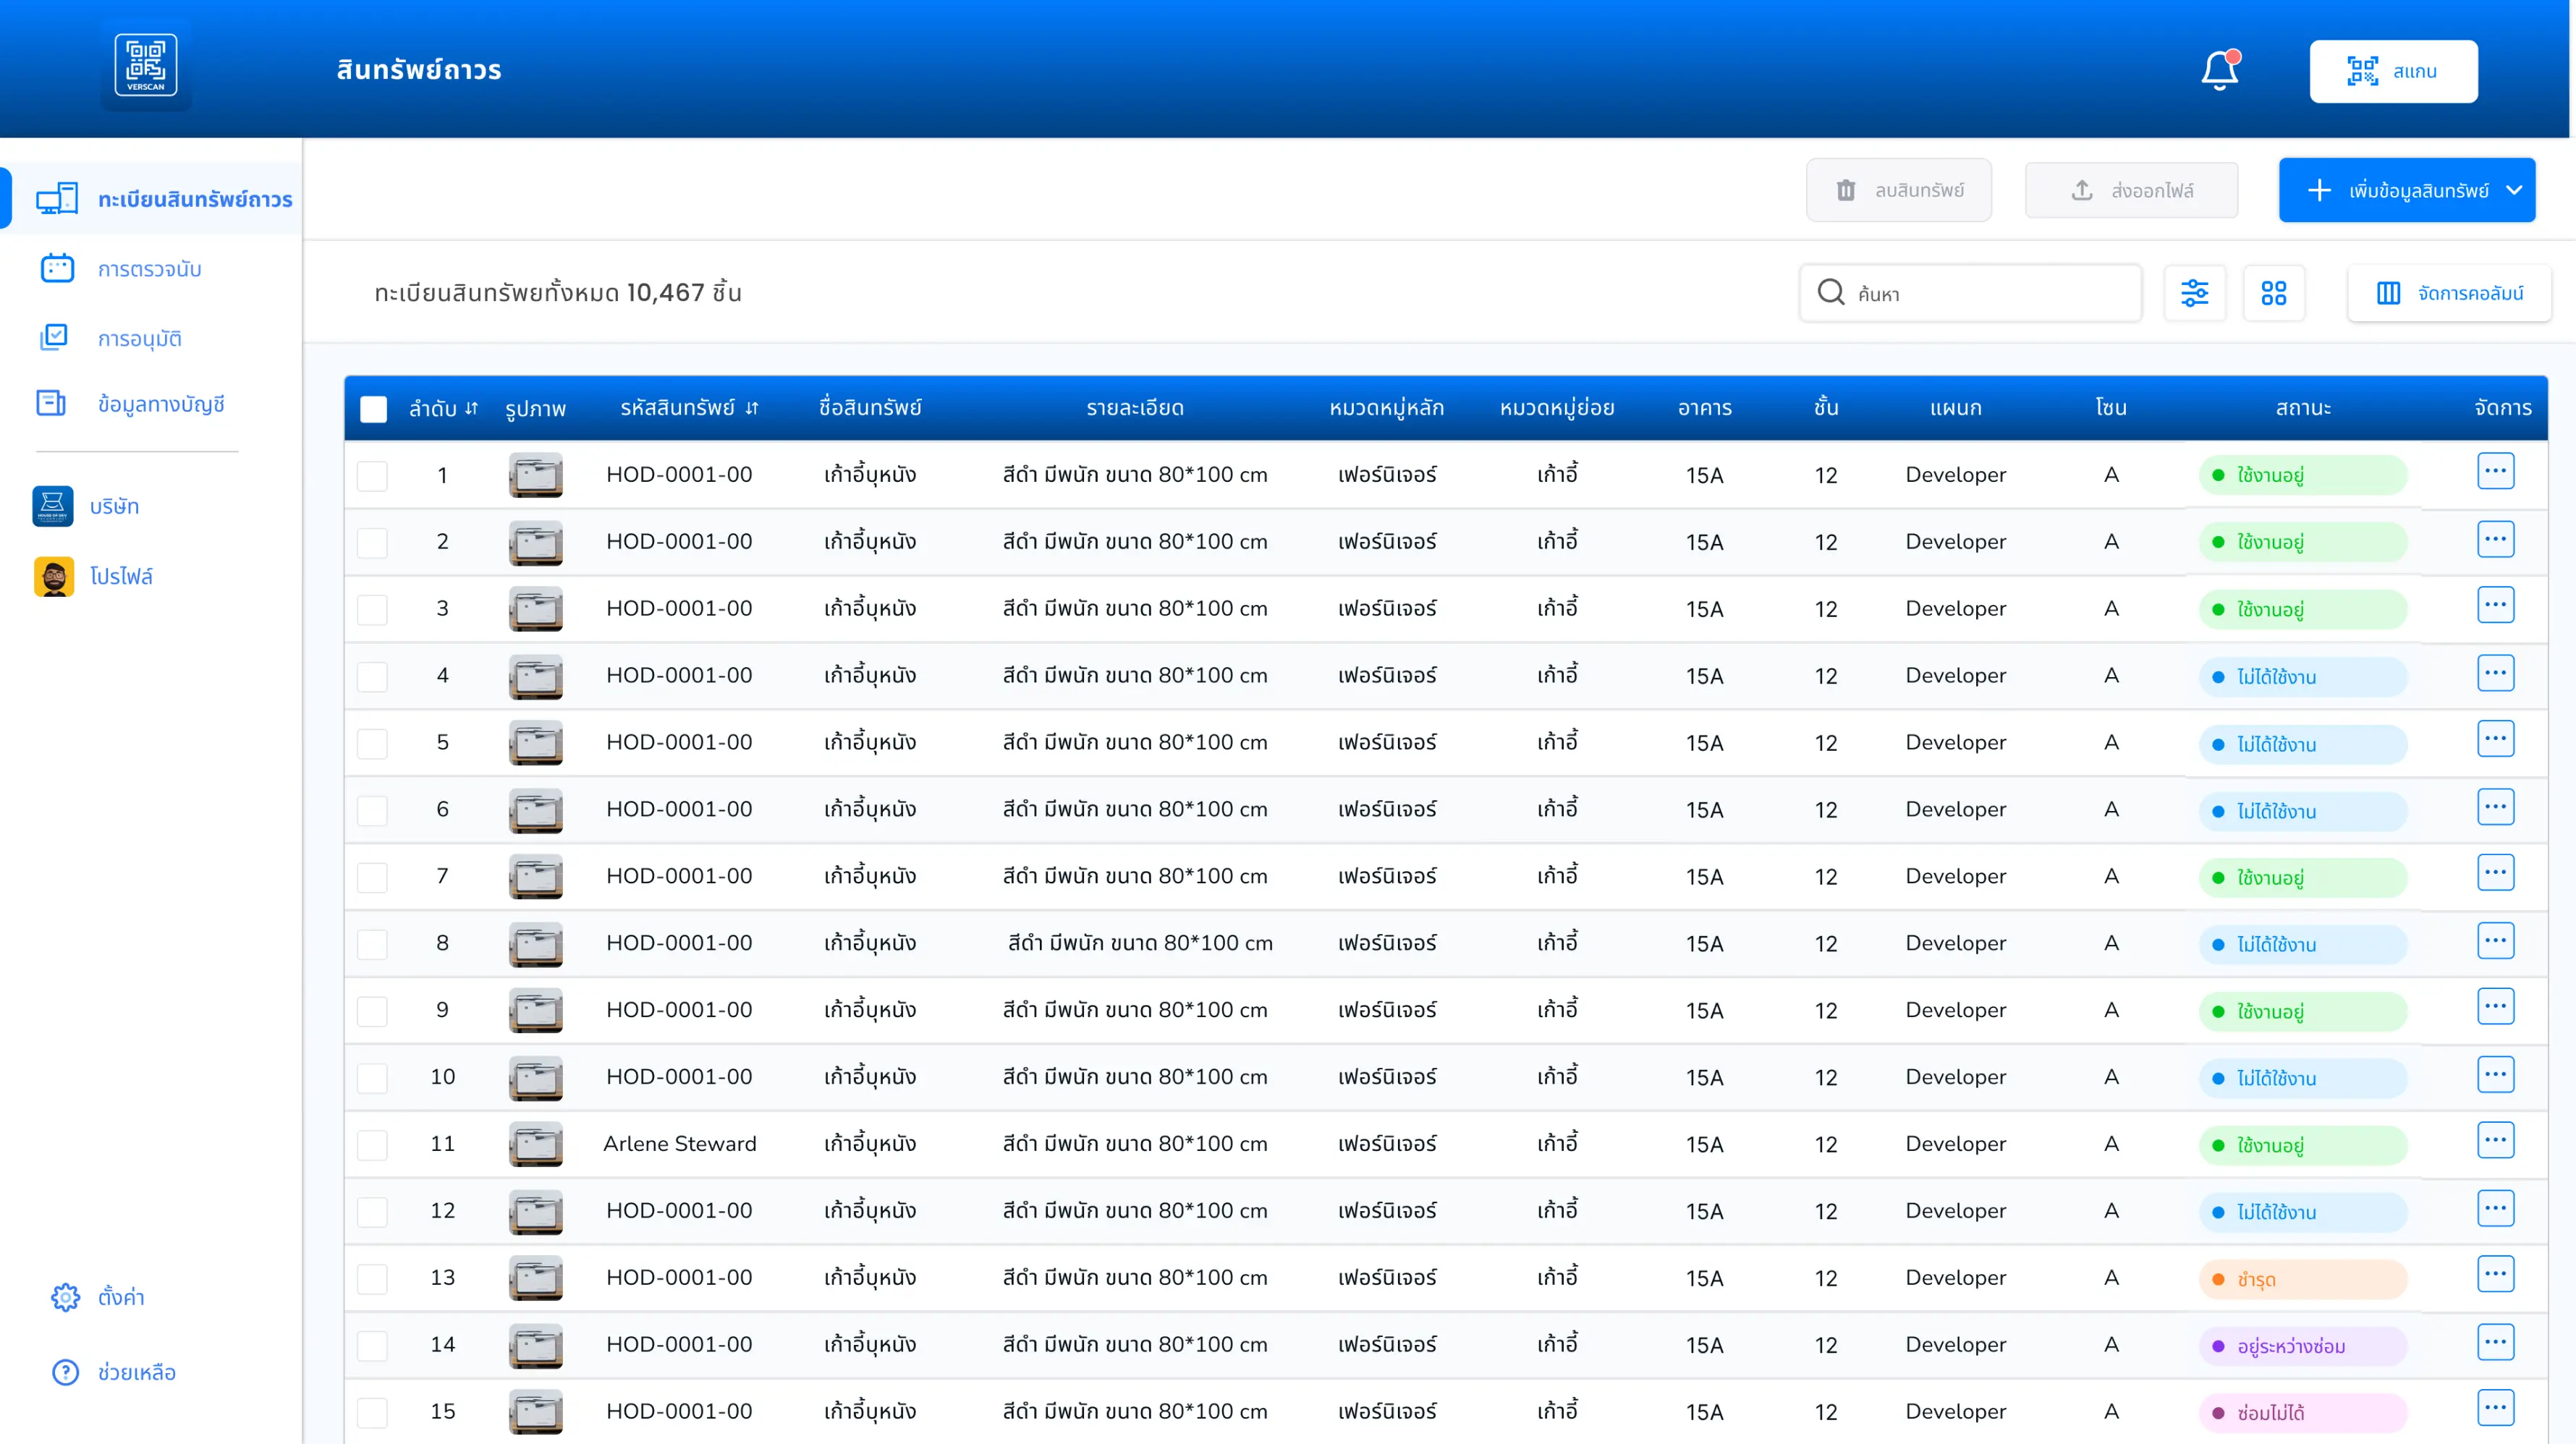The height and width of the screenshot is (1444, 2576).
Task: Click the ช่วยเหลือ help question icon
Action: (x=65, y=1372)
